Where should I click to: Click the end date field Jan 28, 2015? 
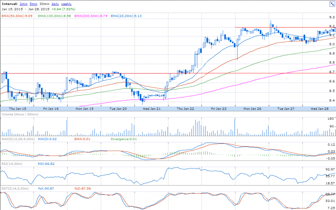(39, 9)
